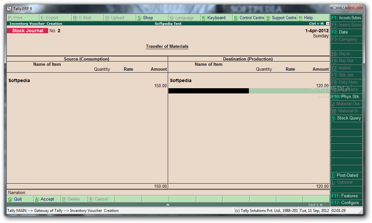Click the active black item name input field
The image size is (372, 223).
pos(208,91)
